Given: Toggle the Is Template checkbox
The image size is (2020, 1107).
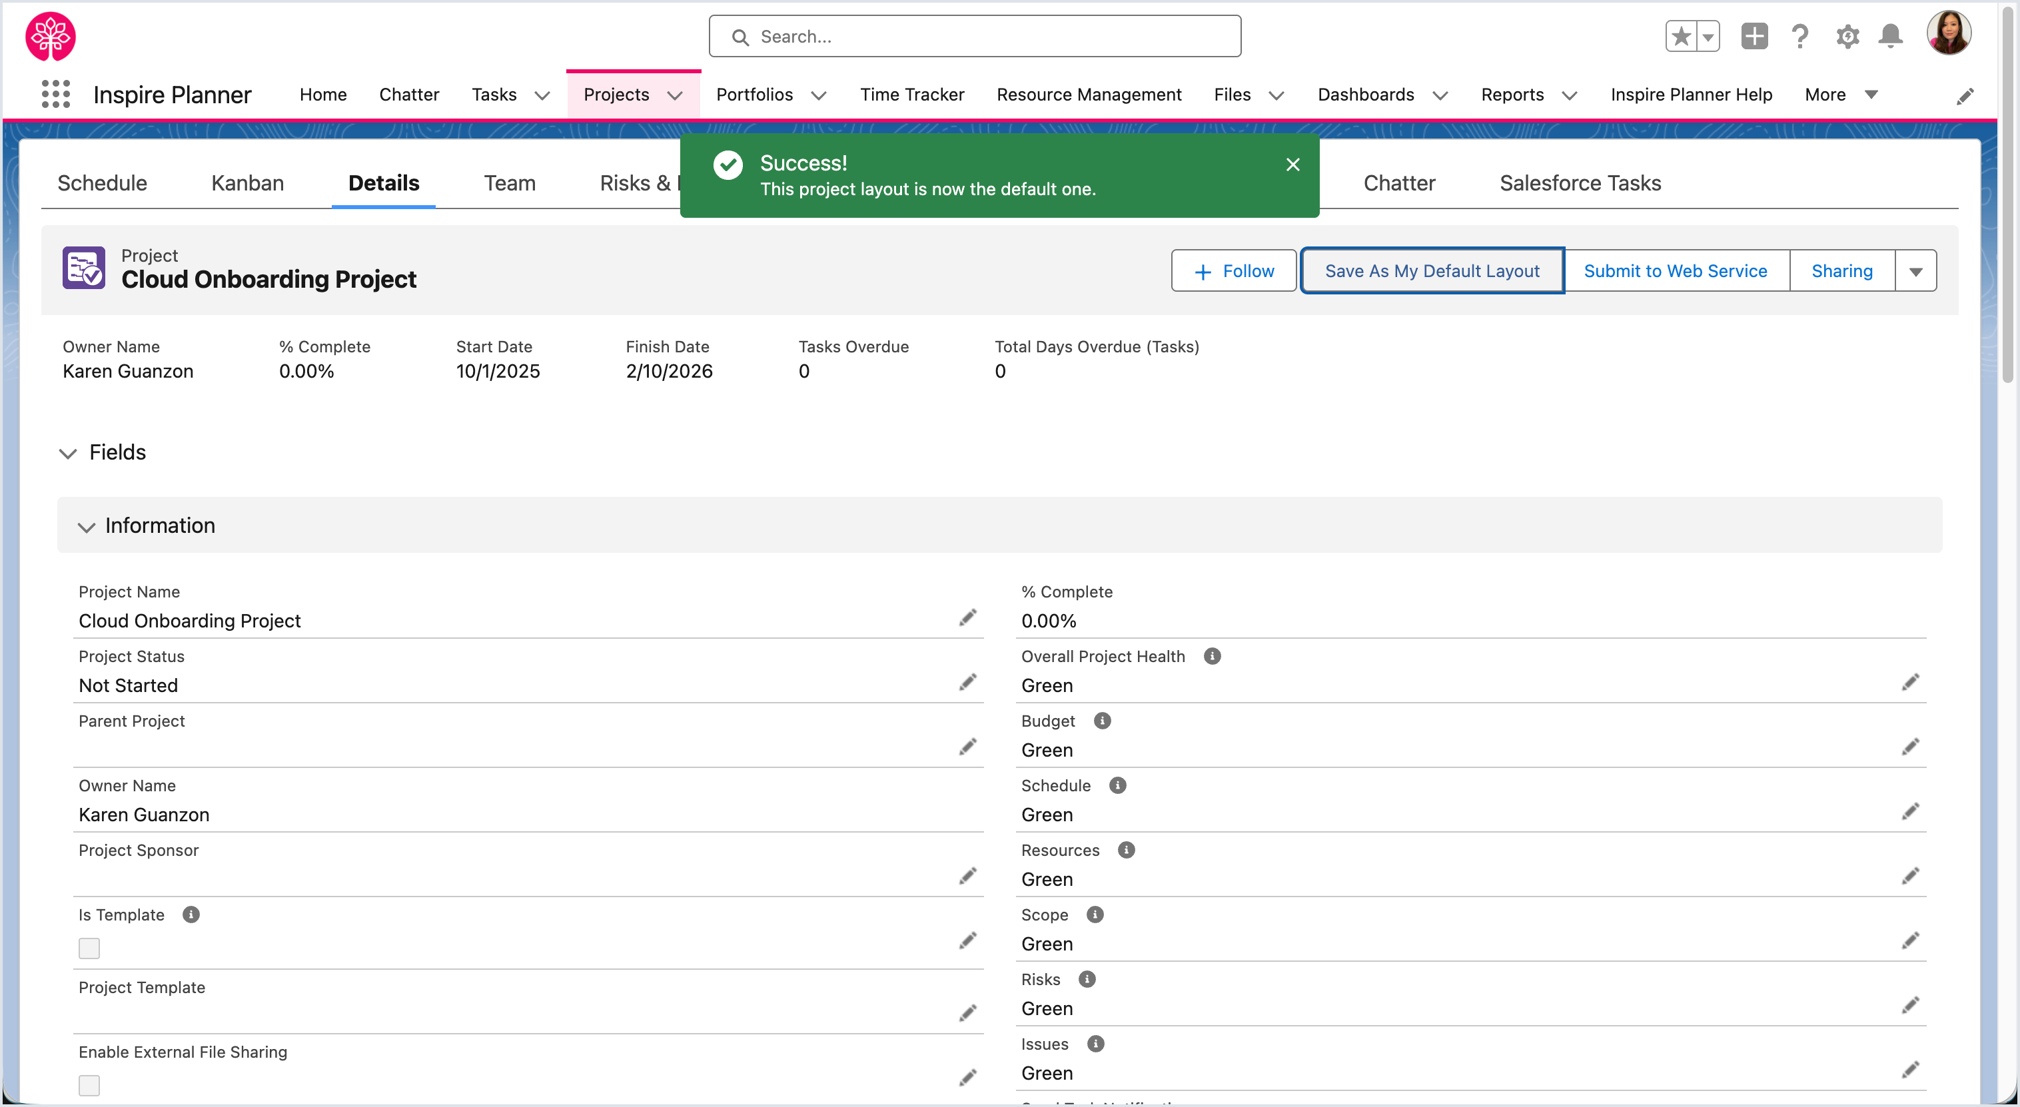Looking at the screenshot, I should [x=89, y=948].
